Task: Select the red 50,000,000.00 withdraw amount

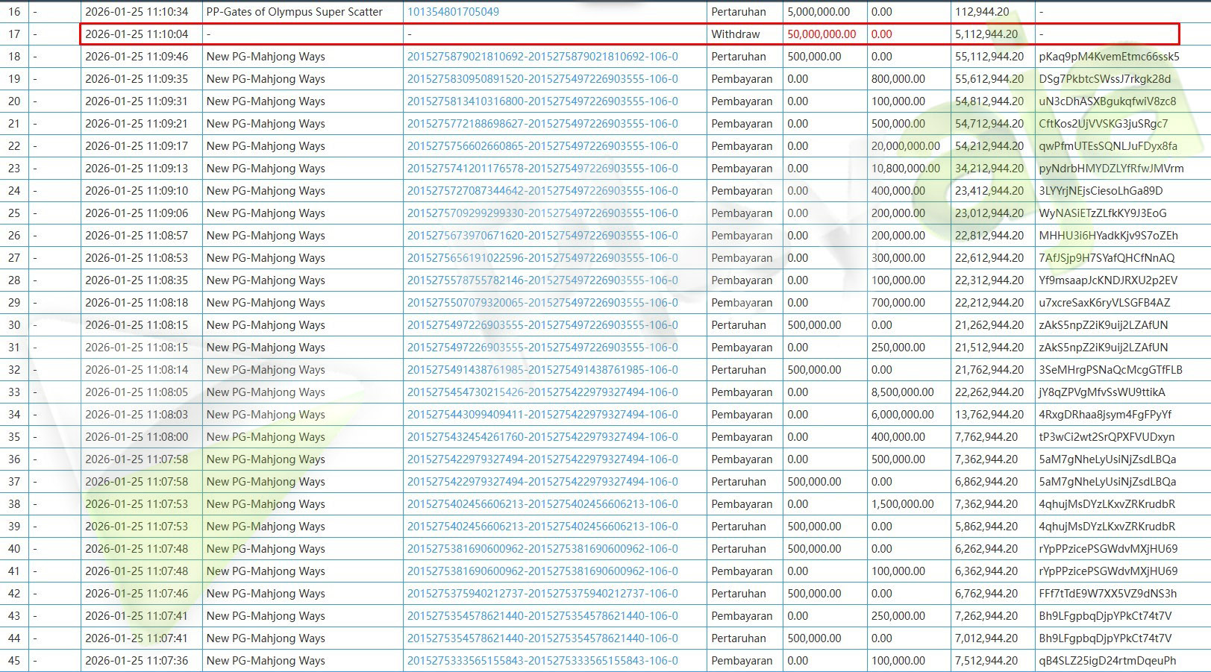Action: [x=822, y=34]
